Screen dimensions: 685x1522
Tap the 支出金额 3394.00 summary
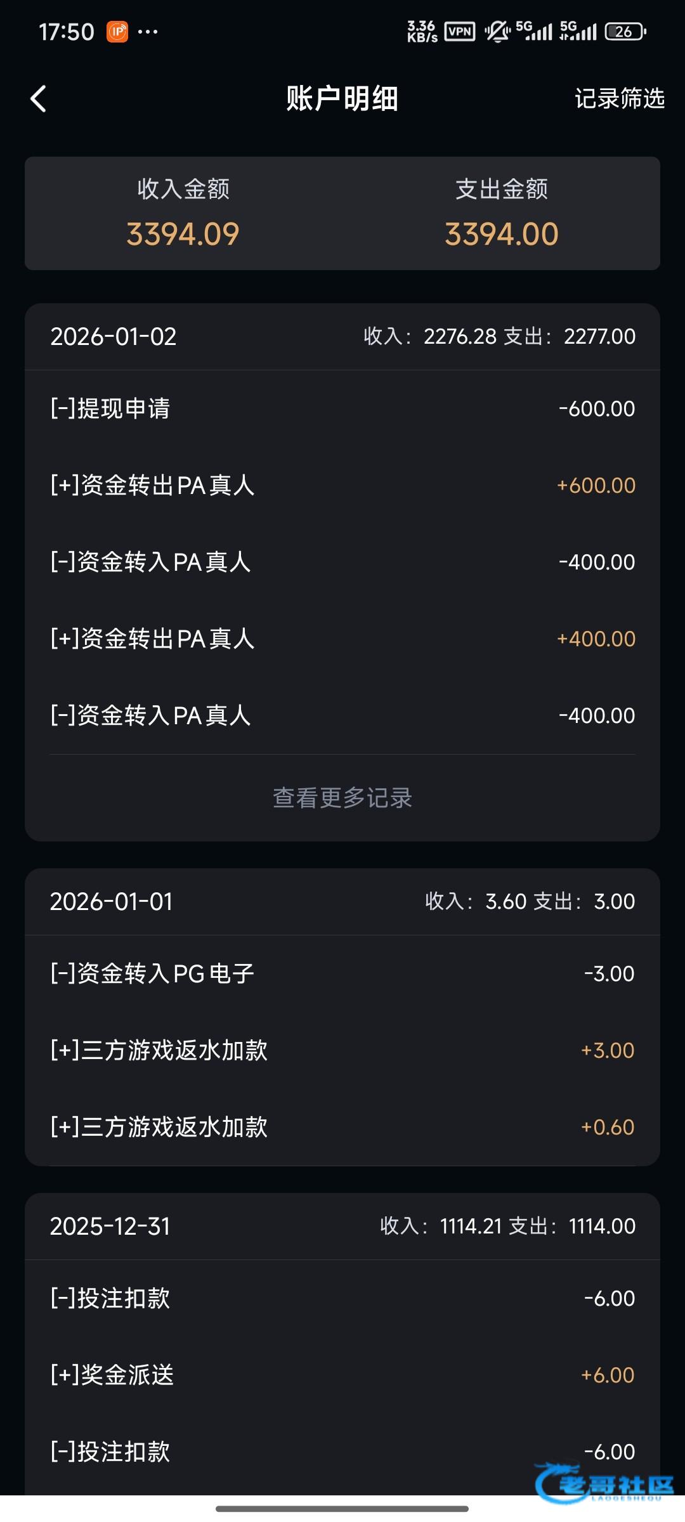501,214
